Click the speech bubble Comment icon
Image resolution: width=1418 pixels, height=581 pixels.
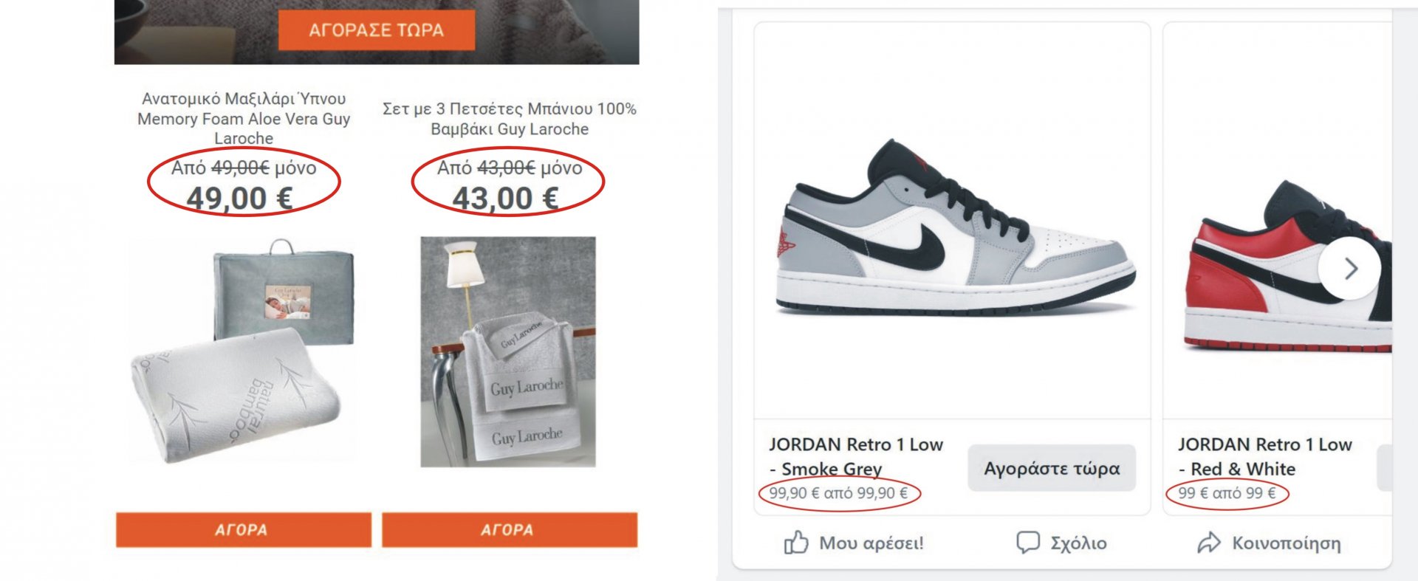pos(1027,543)
